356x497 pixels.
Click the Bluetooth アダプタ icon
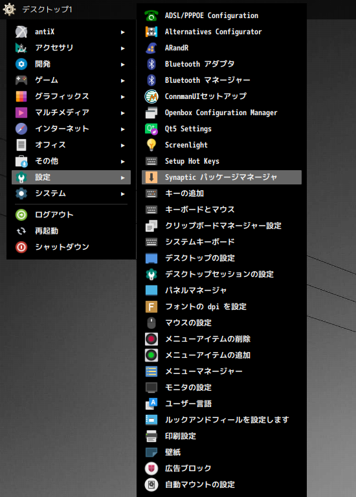[151, 64]
